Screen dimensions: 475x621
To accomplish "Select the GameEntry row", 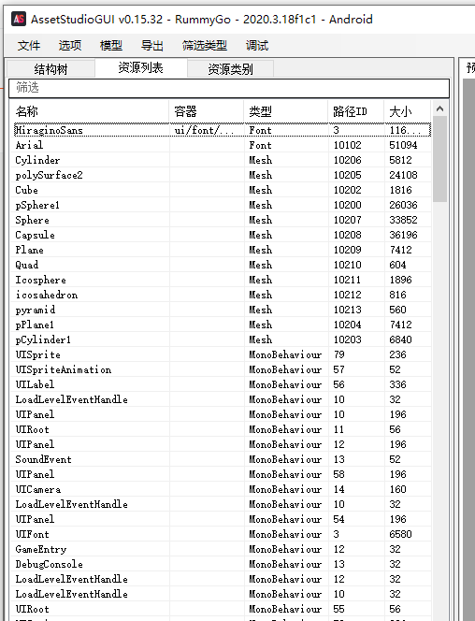I will pyautogui.click(x=222, y=549).
